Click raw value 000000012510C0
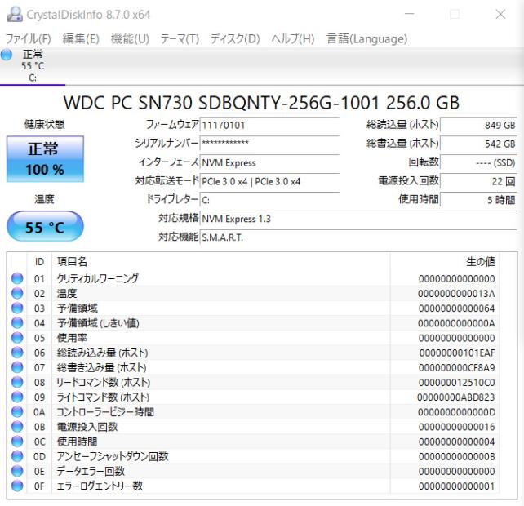 [x=456, y=382]
